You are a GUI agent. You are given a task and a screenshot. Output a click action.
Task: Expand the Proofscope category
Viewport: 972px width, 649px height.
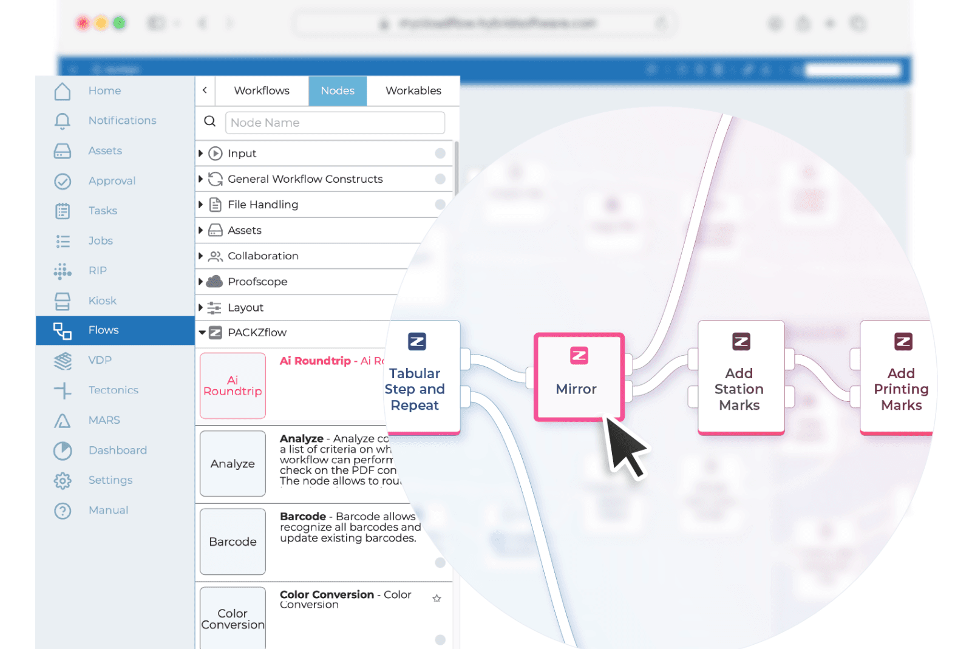click(x=200, y=282)
